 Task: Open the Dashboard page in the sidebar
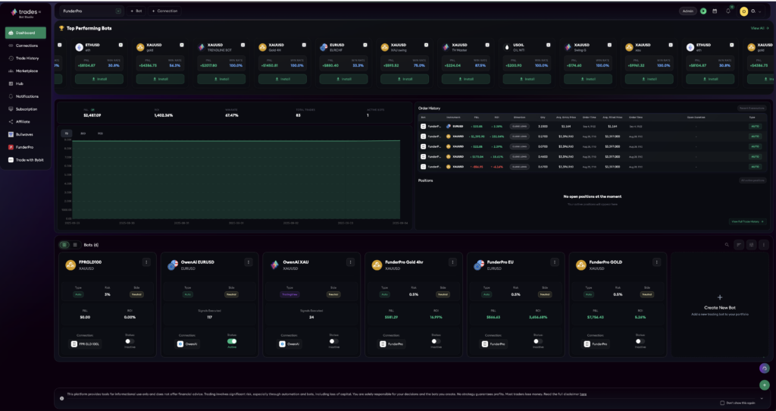click(25, 33)
